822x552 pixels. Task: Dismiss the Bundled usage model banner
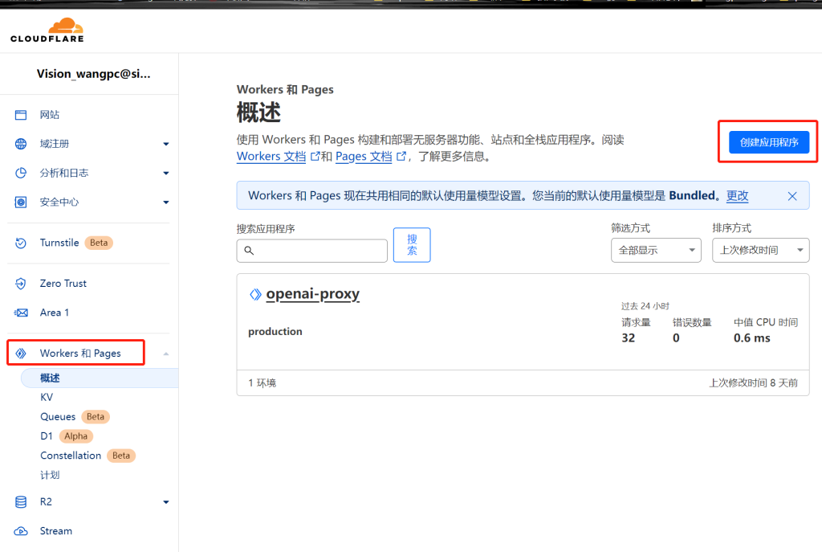[x=792, y=196]
